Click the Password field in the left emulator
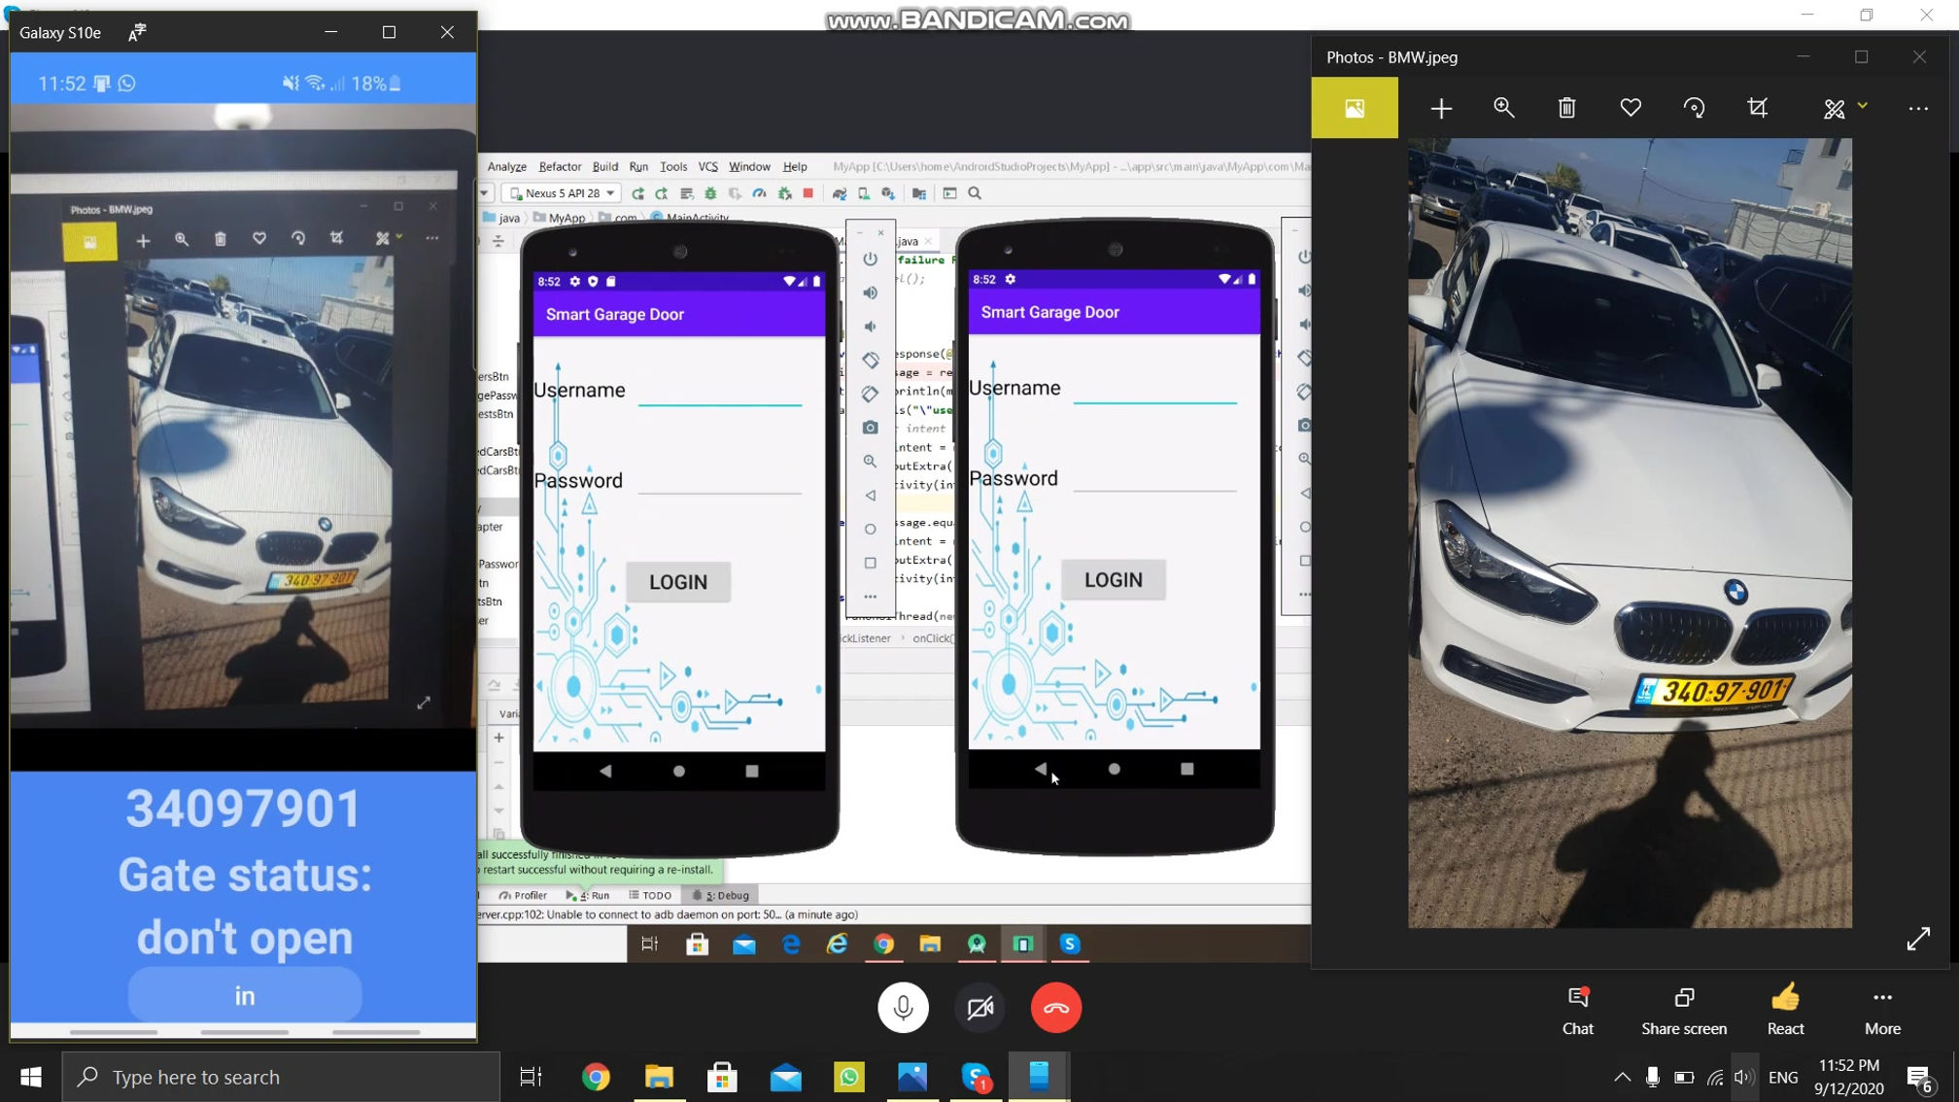Viewport: 1959px width, 1102px height. [720, 480]
